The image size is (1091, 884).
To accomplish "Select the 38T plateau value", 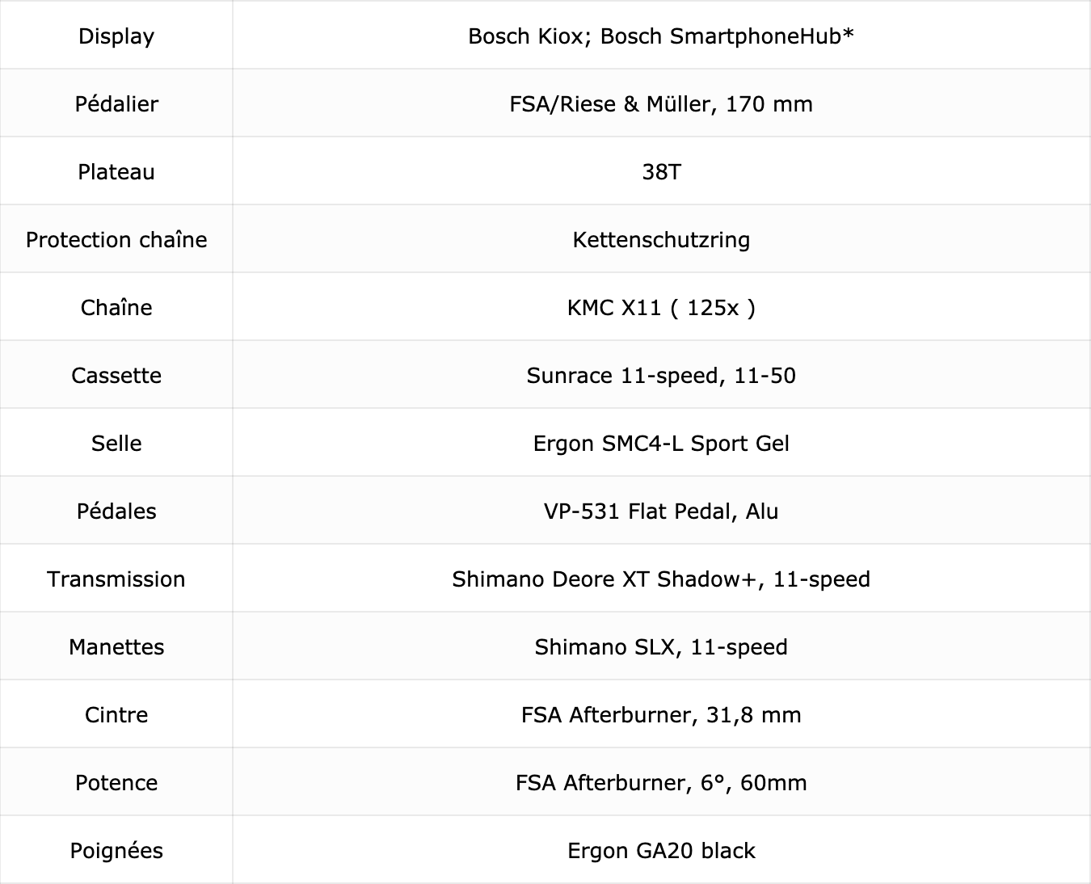I will [661, 172].
